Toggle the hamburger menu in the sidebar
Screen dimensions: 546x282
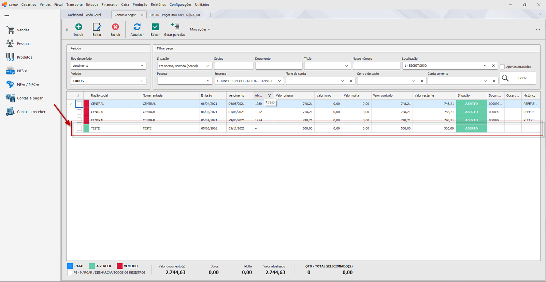pos(7,16)
